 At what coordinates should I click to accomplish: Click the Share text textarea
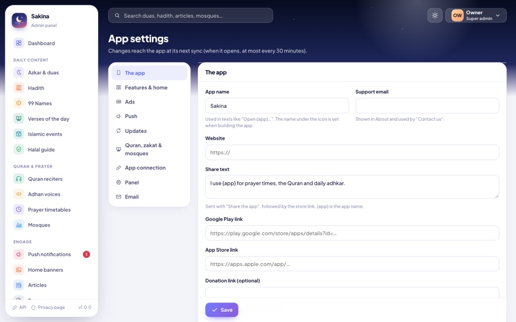point(352,187)
